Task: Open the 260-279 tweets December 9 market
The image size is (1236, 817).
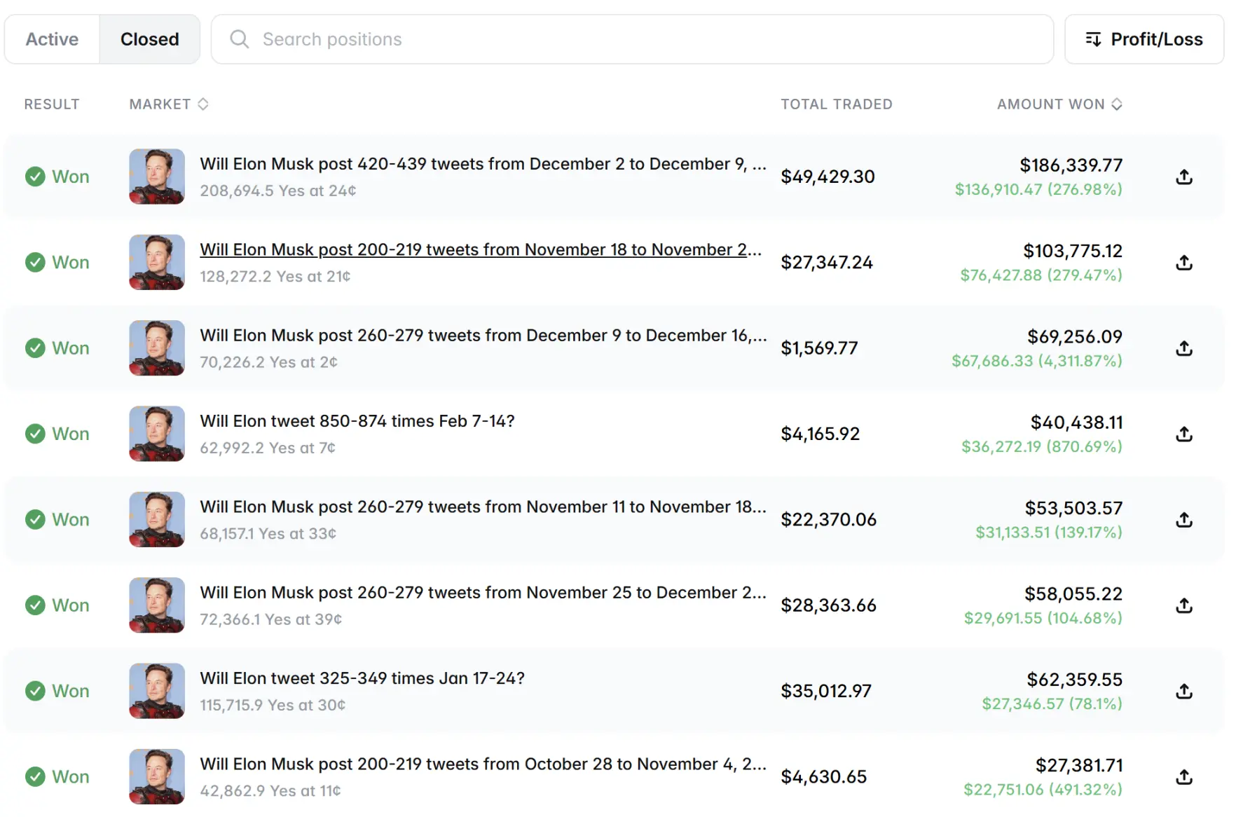Action: coord(483,336)
